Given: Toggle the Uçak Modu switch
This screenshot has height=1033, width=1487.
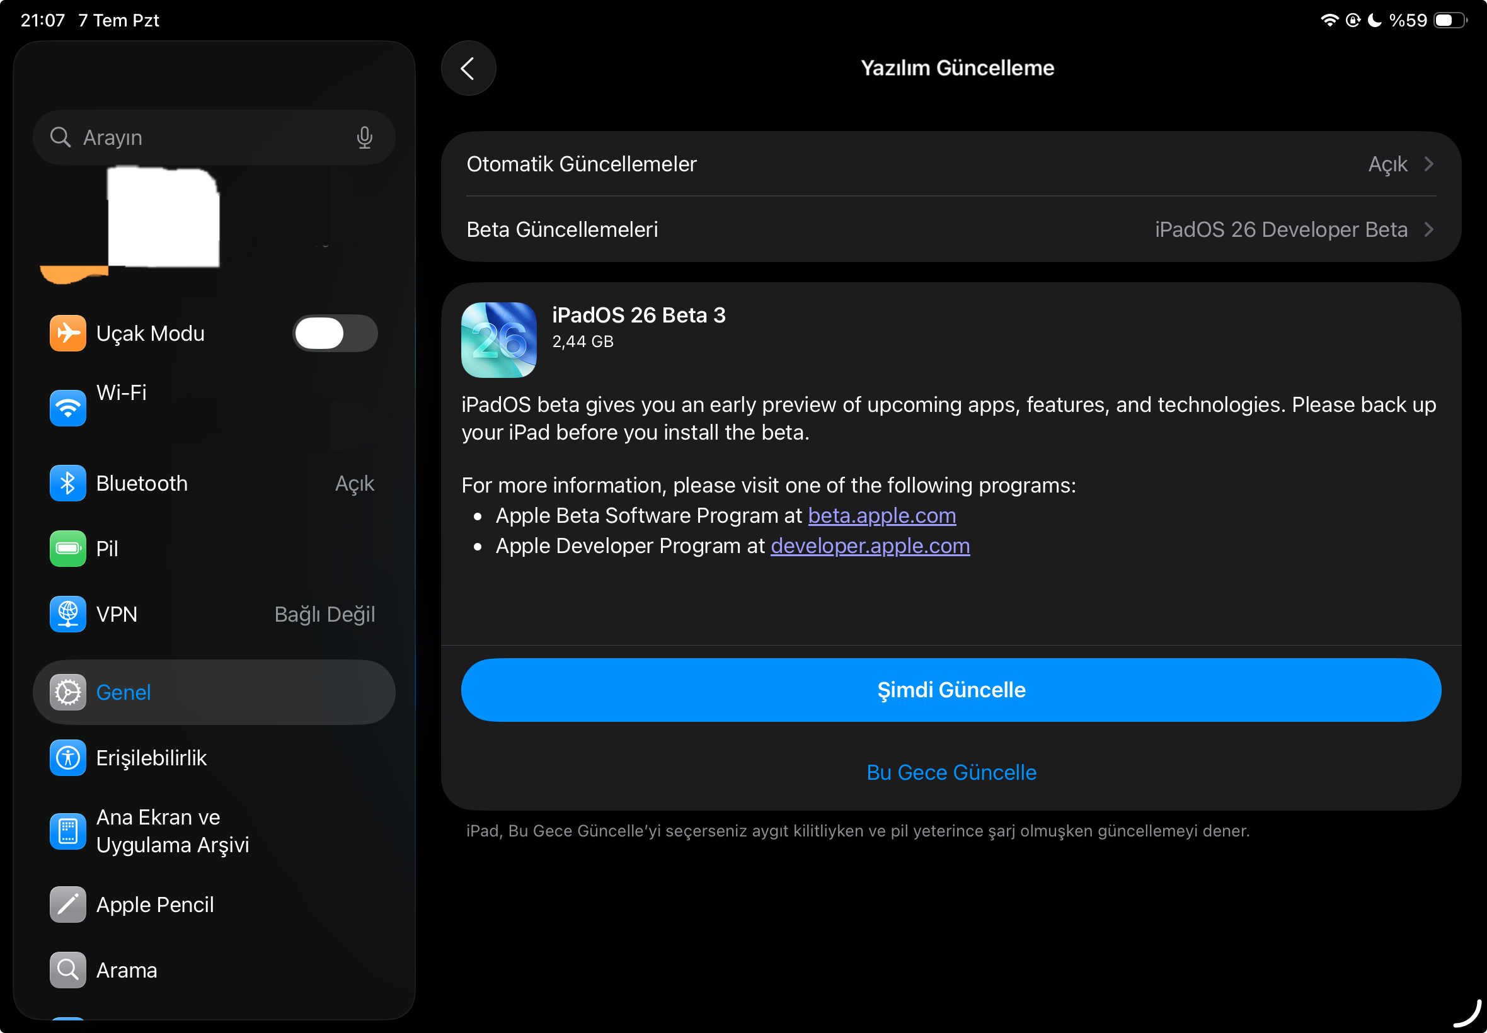Looking at the screenshot, I should click(x=335, y=333).
